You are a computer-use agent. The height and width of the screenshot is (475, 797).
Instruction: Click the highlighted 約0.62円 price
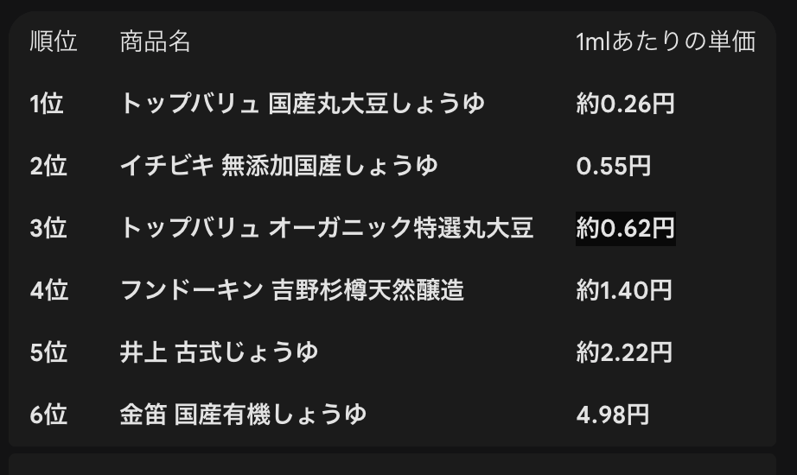click(625, 228)
